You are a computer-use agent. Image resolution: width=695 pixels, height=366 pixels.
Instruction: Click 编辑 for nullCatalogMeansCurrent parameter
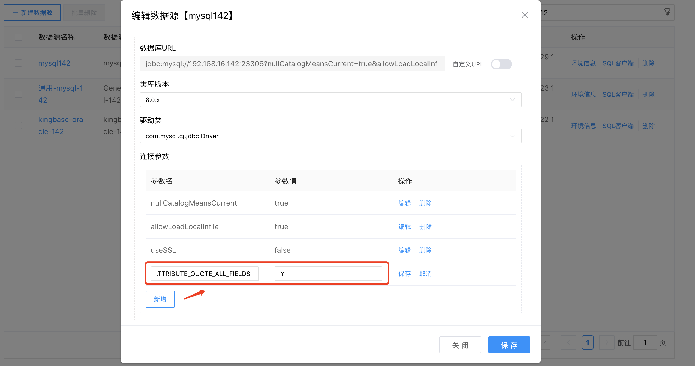(404, 203)
